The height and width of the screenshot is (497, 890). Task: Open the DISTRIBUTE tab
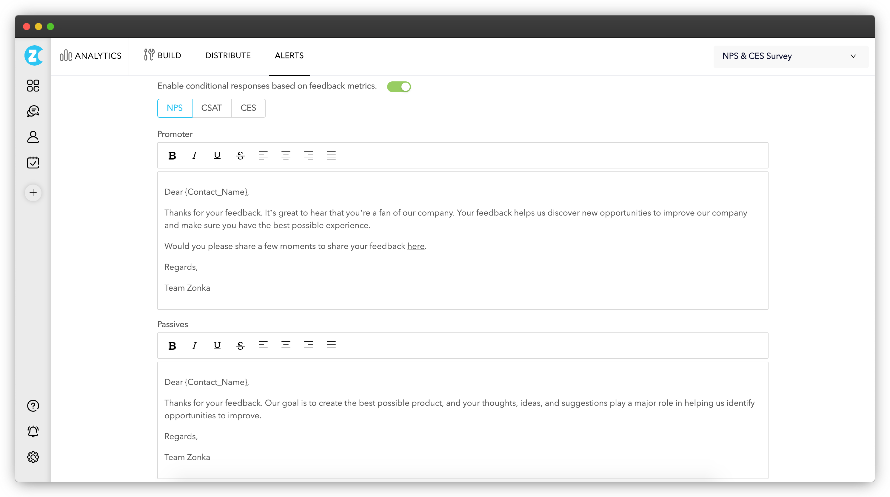point(228,55)
